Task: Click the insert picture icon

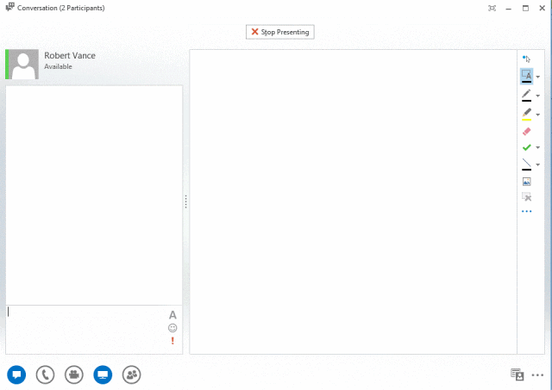Action: [526, 182]
